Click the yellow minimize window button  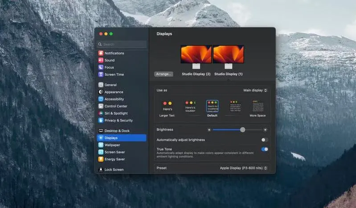click(106, 34)
